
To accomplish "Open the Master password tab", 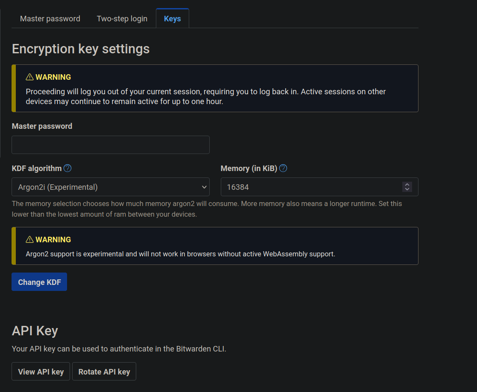I will click(50, 19).
